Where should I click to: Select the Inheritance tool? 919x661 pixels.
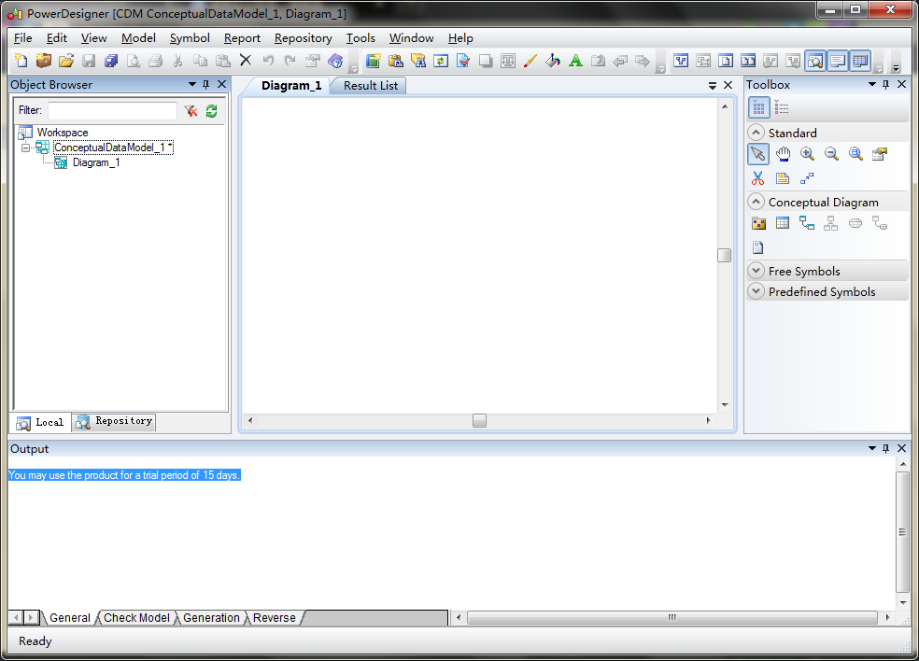(x=831, y=223)
